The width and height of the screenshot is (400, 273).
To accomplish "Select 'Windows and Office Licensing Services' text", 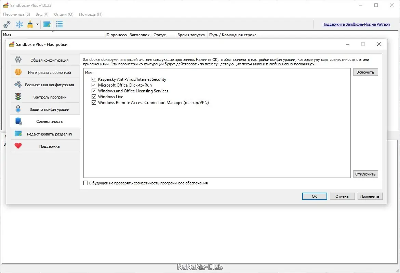I will [133, 91].
